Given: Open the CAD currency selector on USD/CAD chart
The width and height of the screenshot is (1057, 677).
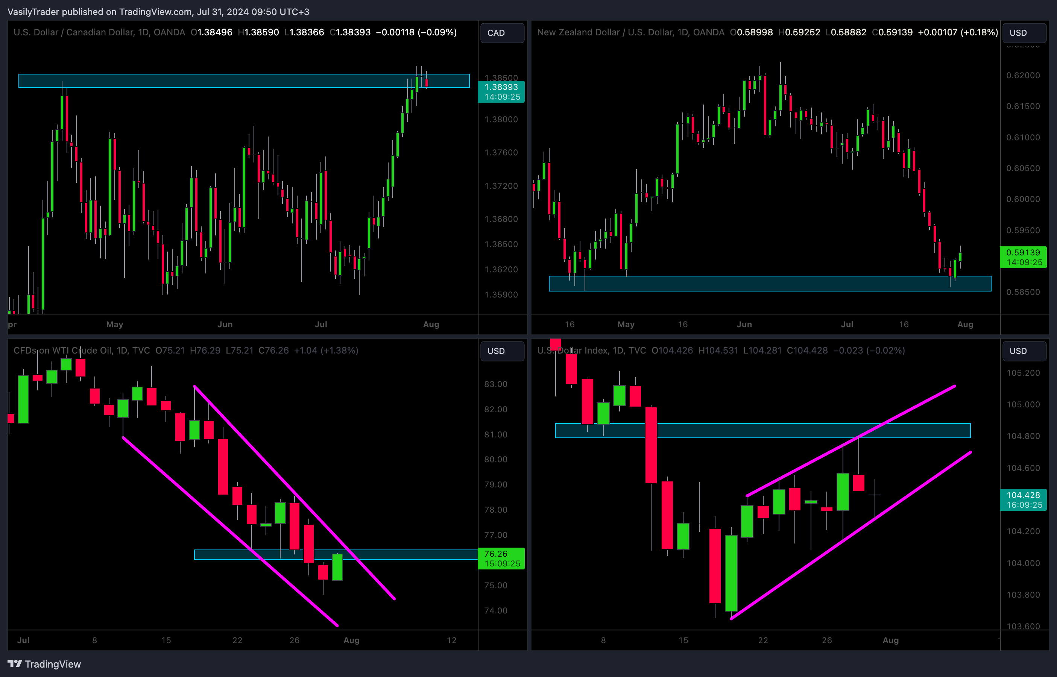Looking at the screenshot, I should click(x=502, y=33).
